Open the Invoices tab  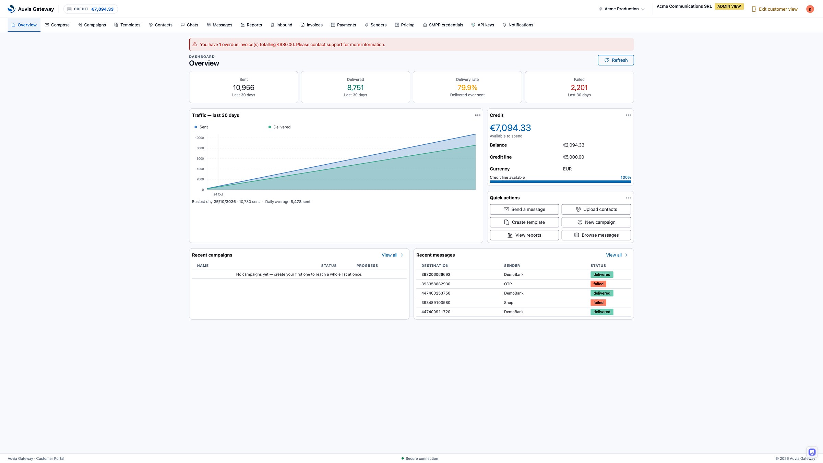pos(311,25)
